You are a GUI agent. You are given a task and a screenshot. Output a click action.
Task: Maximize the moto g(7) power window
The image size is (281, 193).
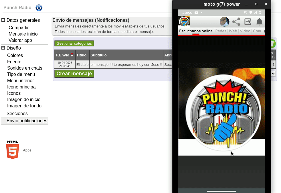[256, 4]
